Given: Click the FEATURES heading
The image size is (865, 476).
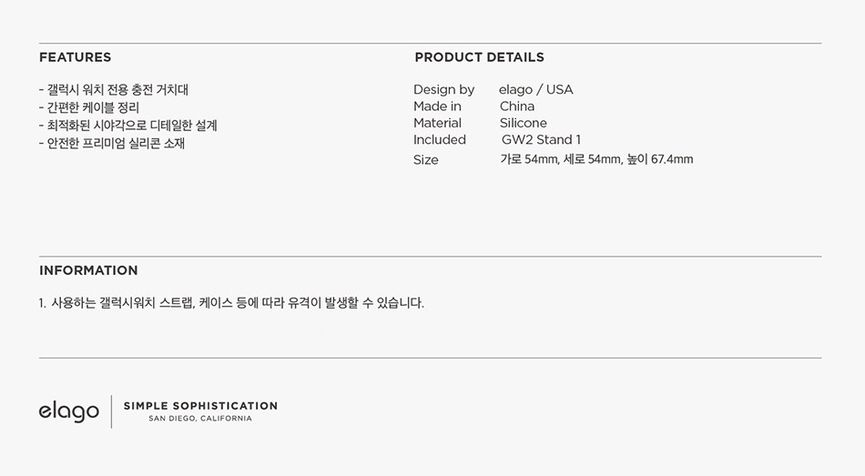Looking at the screenshot, I should [x=75, y=57].
